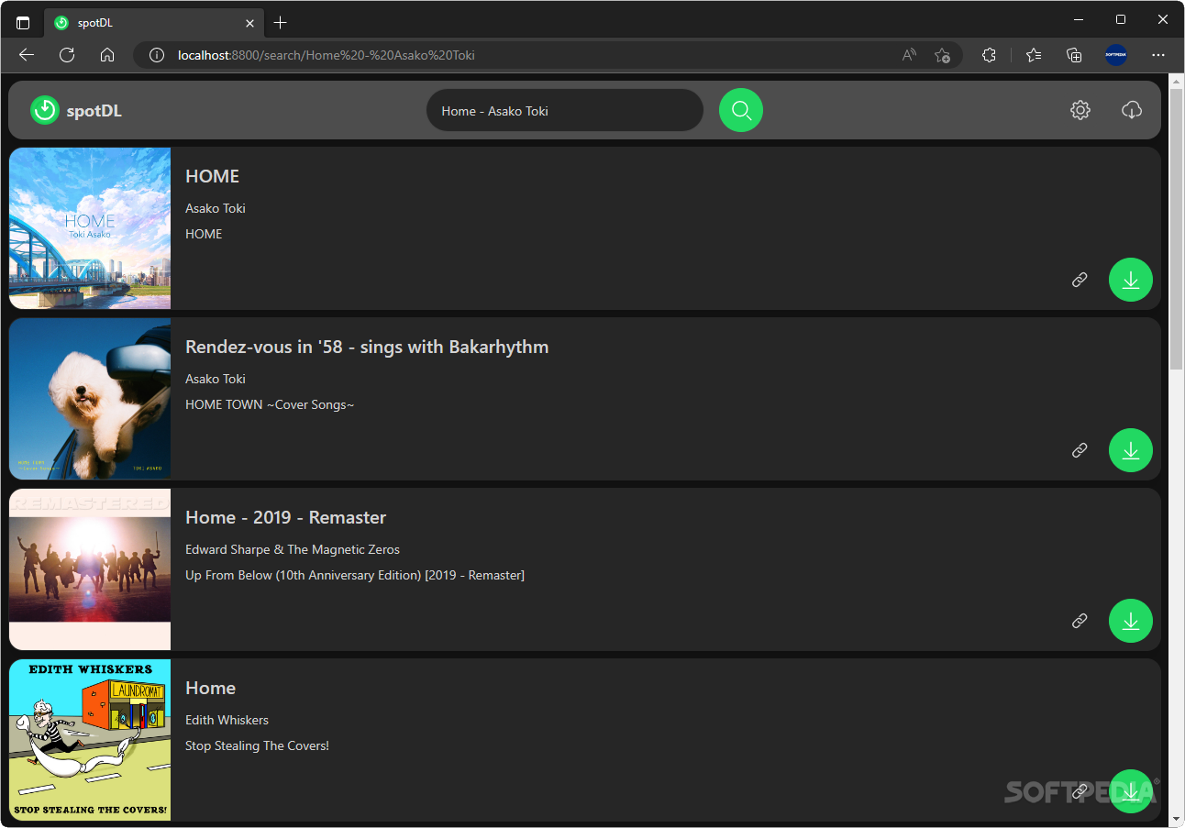Image resolution: width=1185 pixels, height=828 pixels.
Task: Click the song title HOME
Action: coord(212,176)
